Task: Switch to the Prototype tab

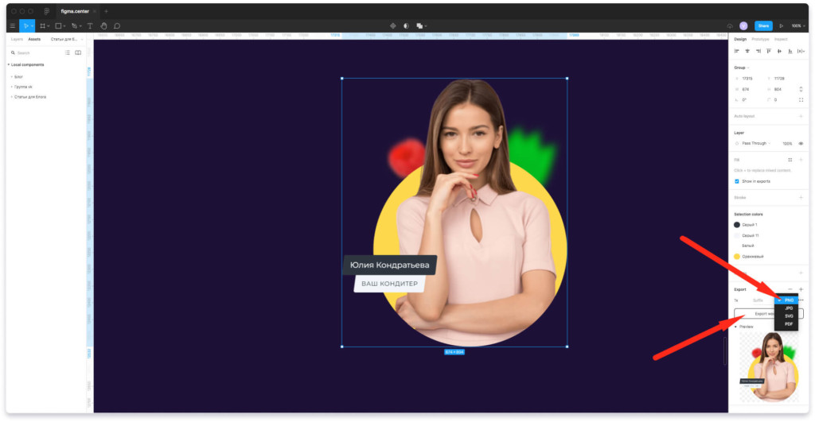Action: pyautogui.click(x=760, y=39)
